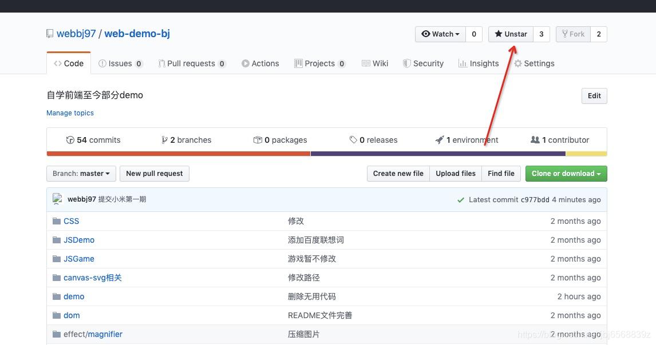Click the Projects board icon
Viewport: 656px width, 345px height.
298,63
